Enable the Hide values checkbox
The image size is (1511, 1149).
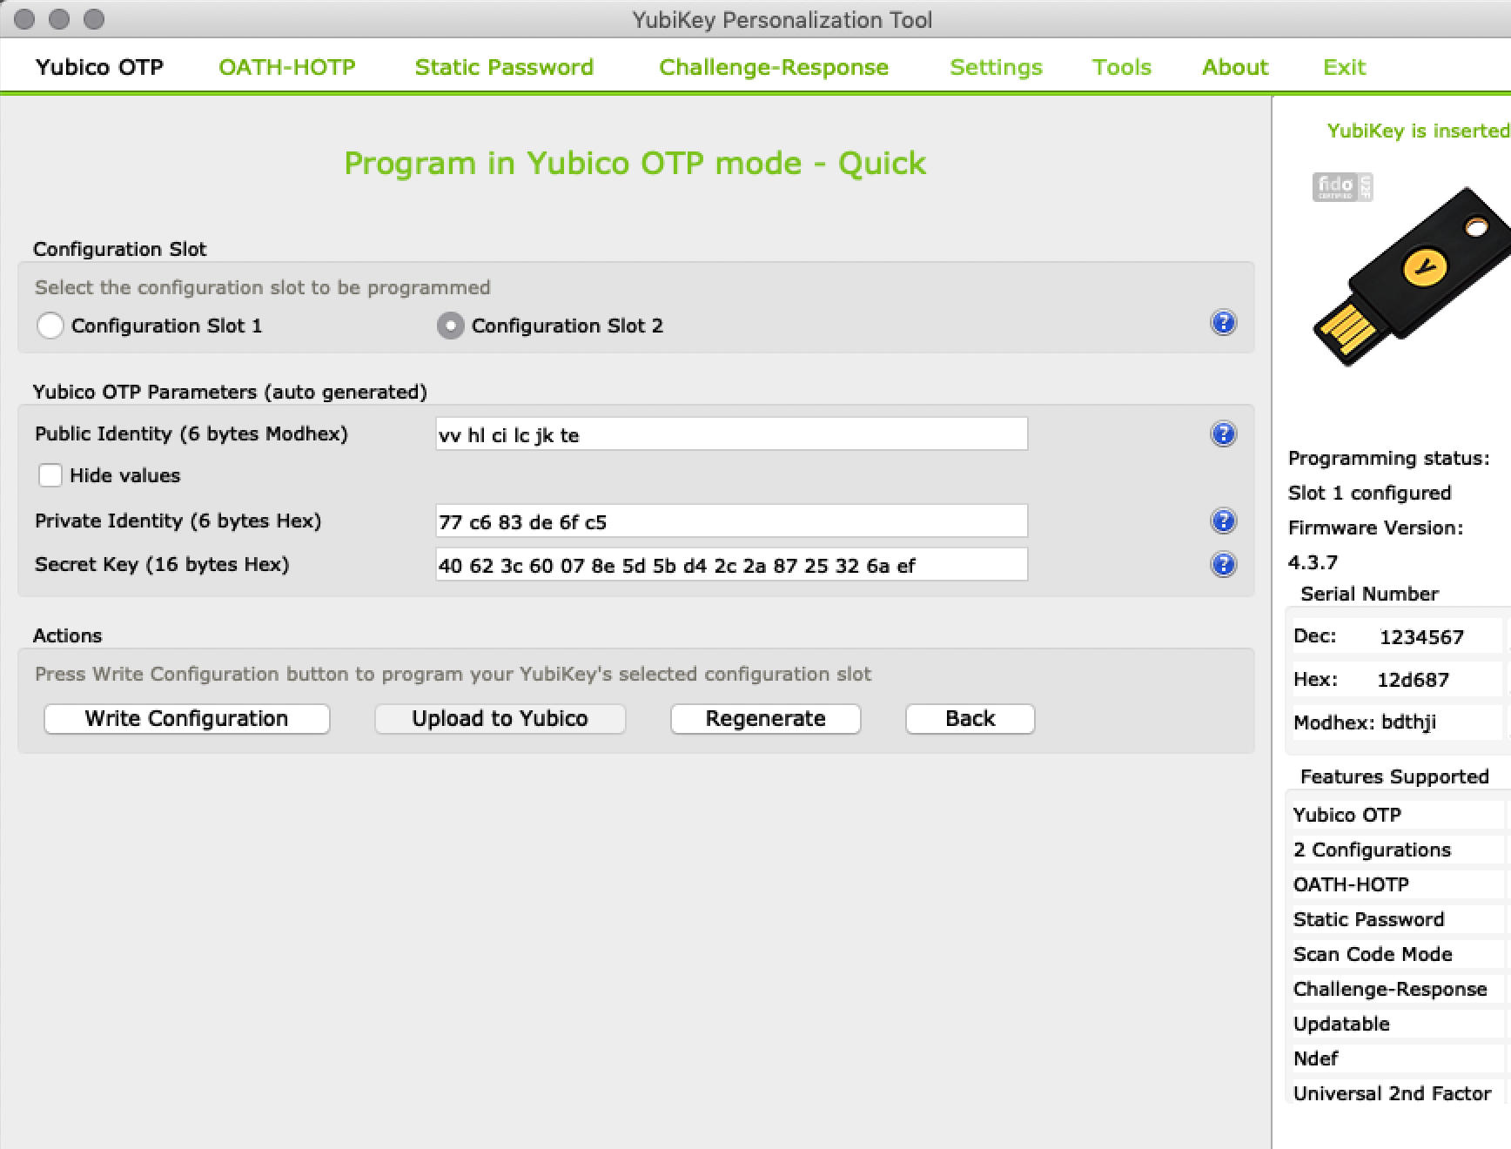click(50, 475)
